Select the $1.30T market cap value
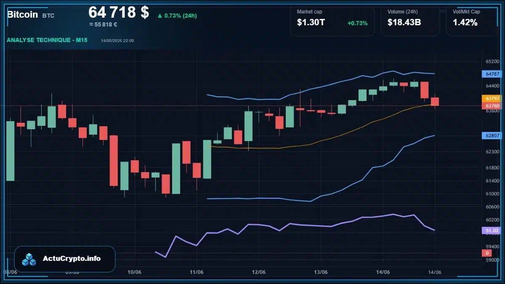 click(311, 23)
